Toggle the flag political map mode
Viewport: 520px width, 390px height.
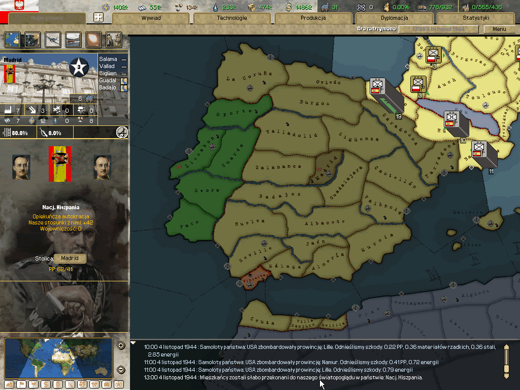click(x=21, y=384)
